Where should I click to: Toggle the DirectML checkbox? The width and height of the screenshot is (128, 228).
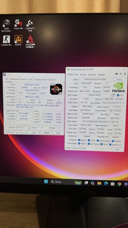113,141
